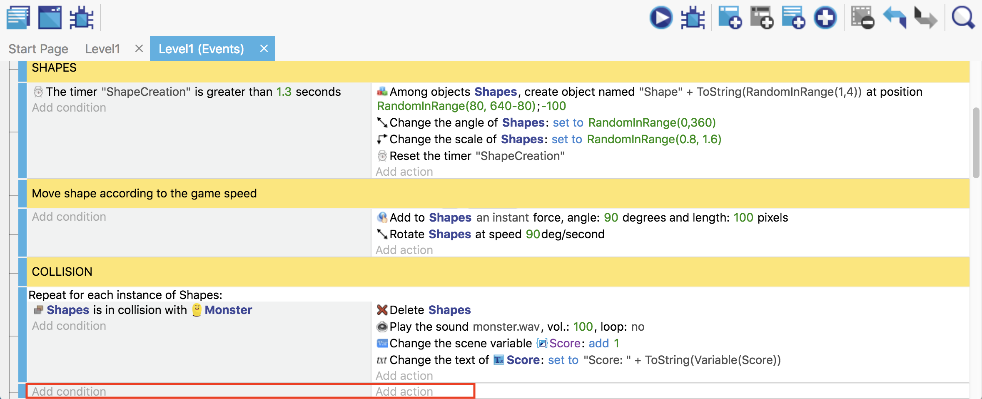Switch to the Level1 scene tab
Image resolution: width=982 pixels, height=399 pixels.
(102, 49)
